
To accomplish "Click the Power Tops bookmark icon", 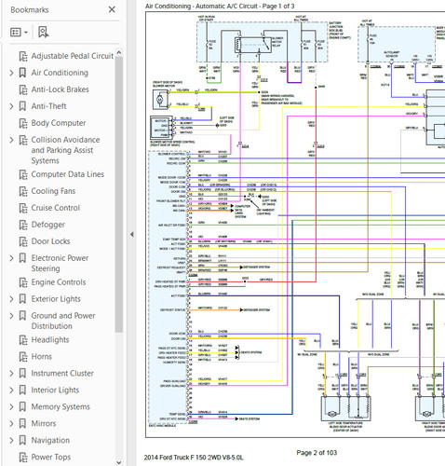I will pyautogui.click(x=23, y=458).
